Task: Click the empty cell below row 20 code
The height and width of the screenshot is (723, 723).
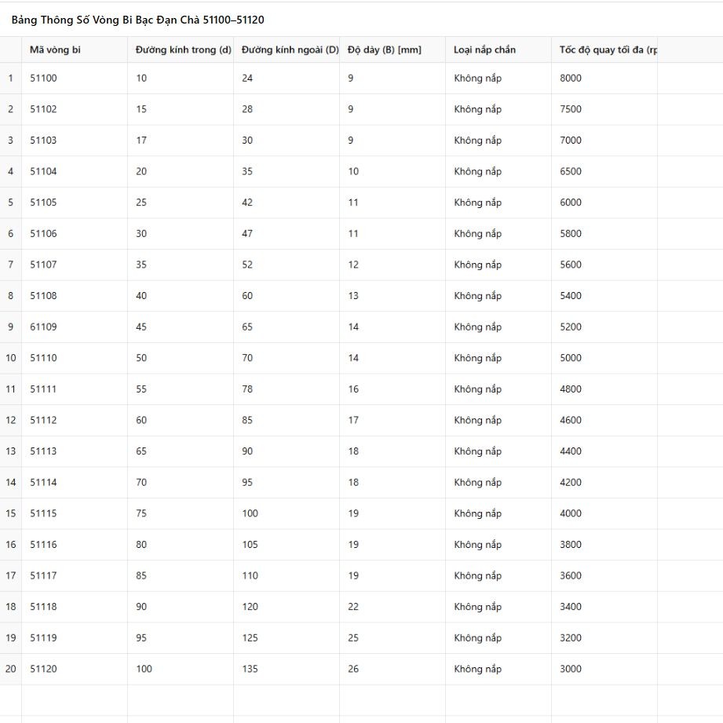Action: (75, 700)
